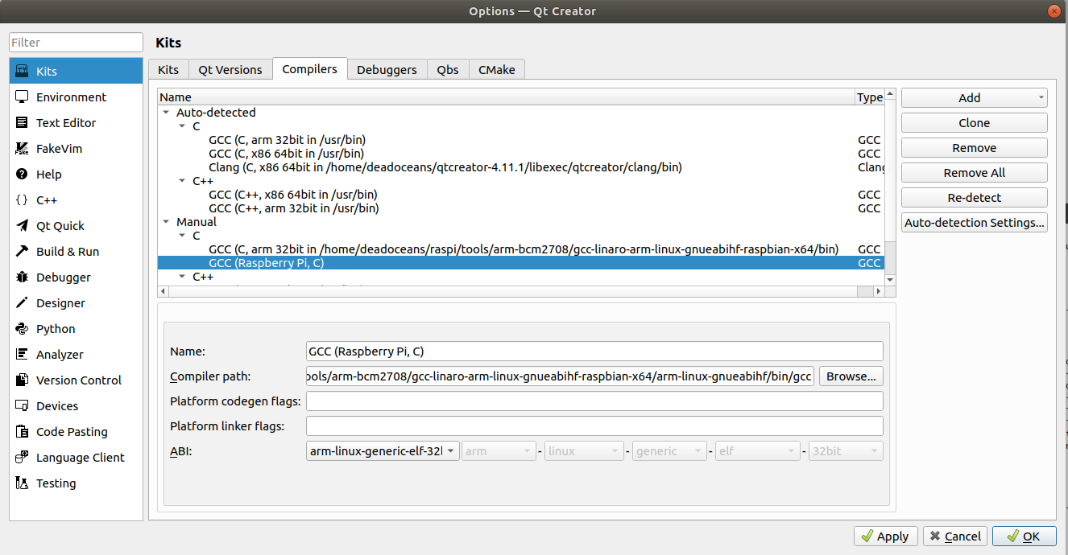Open the ABI architecture dropdown showing arm
The height and width of the screenshot is (555, 1068).
coord(499,451)
